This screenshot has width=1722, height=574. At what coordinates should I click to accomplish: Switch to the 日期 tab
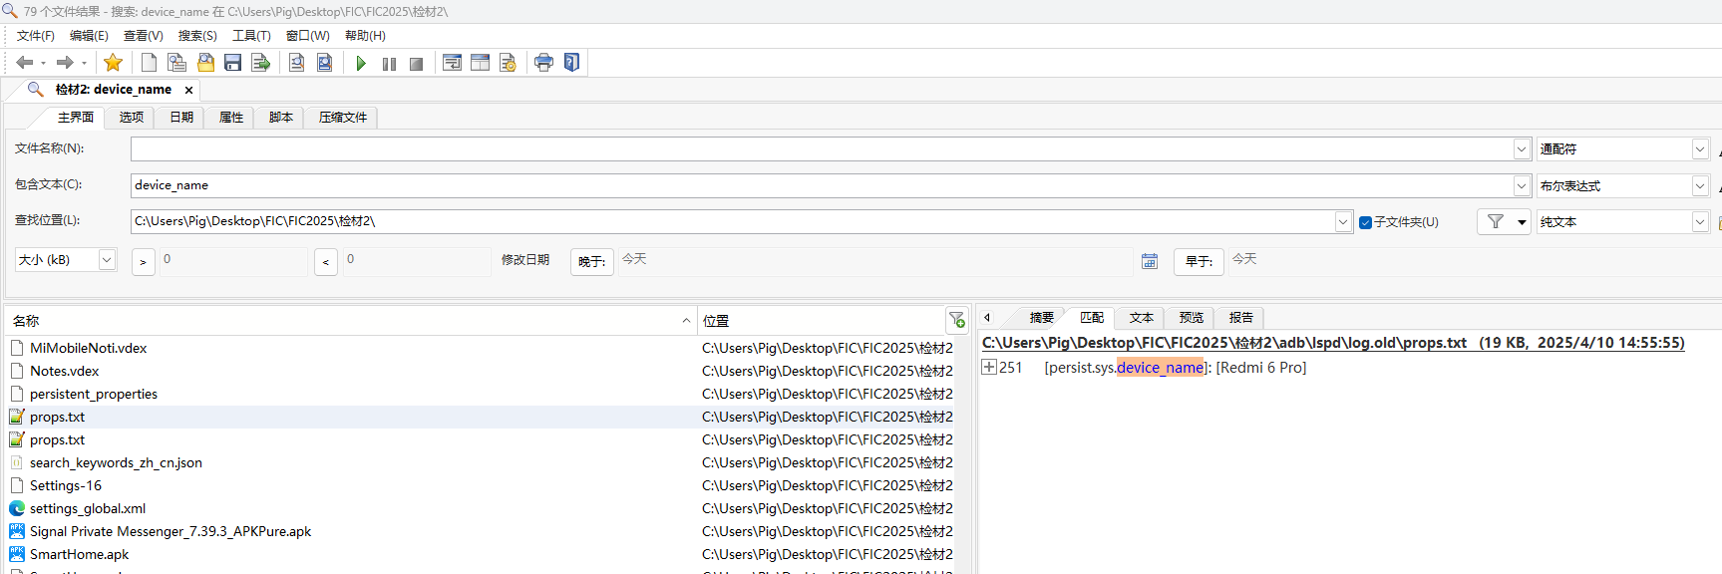coord(181,118)
